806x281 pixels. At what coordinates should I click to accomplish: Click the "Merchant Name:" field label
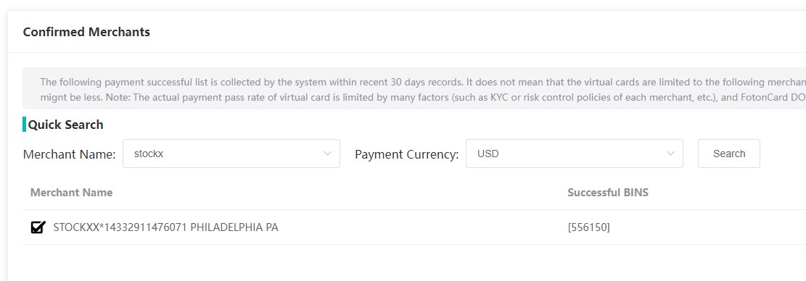[x=70, y=154]
